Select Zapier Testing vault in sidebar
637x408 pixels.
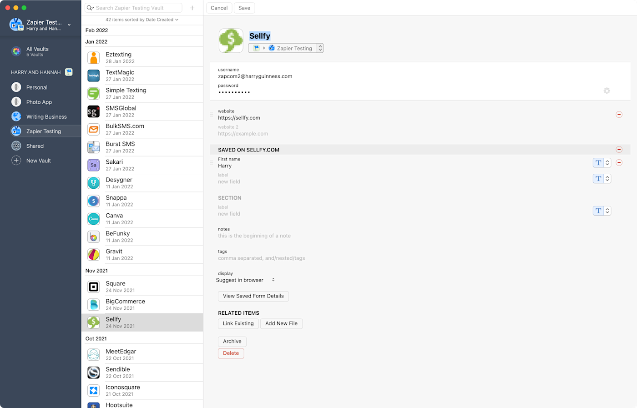pos(40,131)
